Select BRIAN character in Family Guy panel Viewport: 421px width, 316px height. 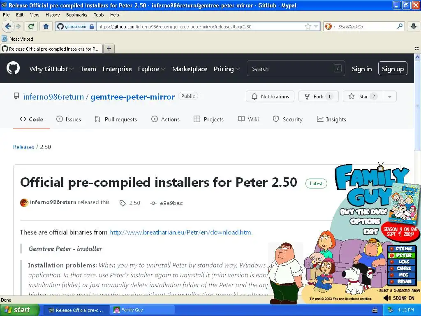pyautogui.click(x=401, y=281)
